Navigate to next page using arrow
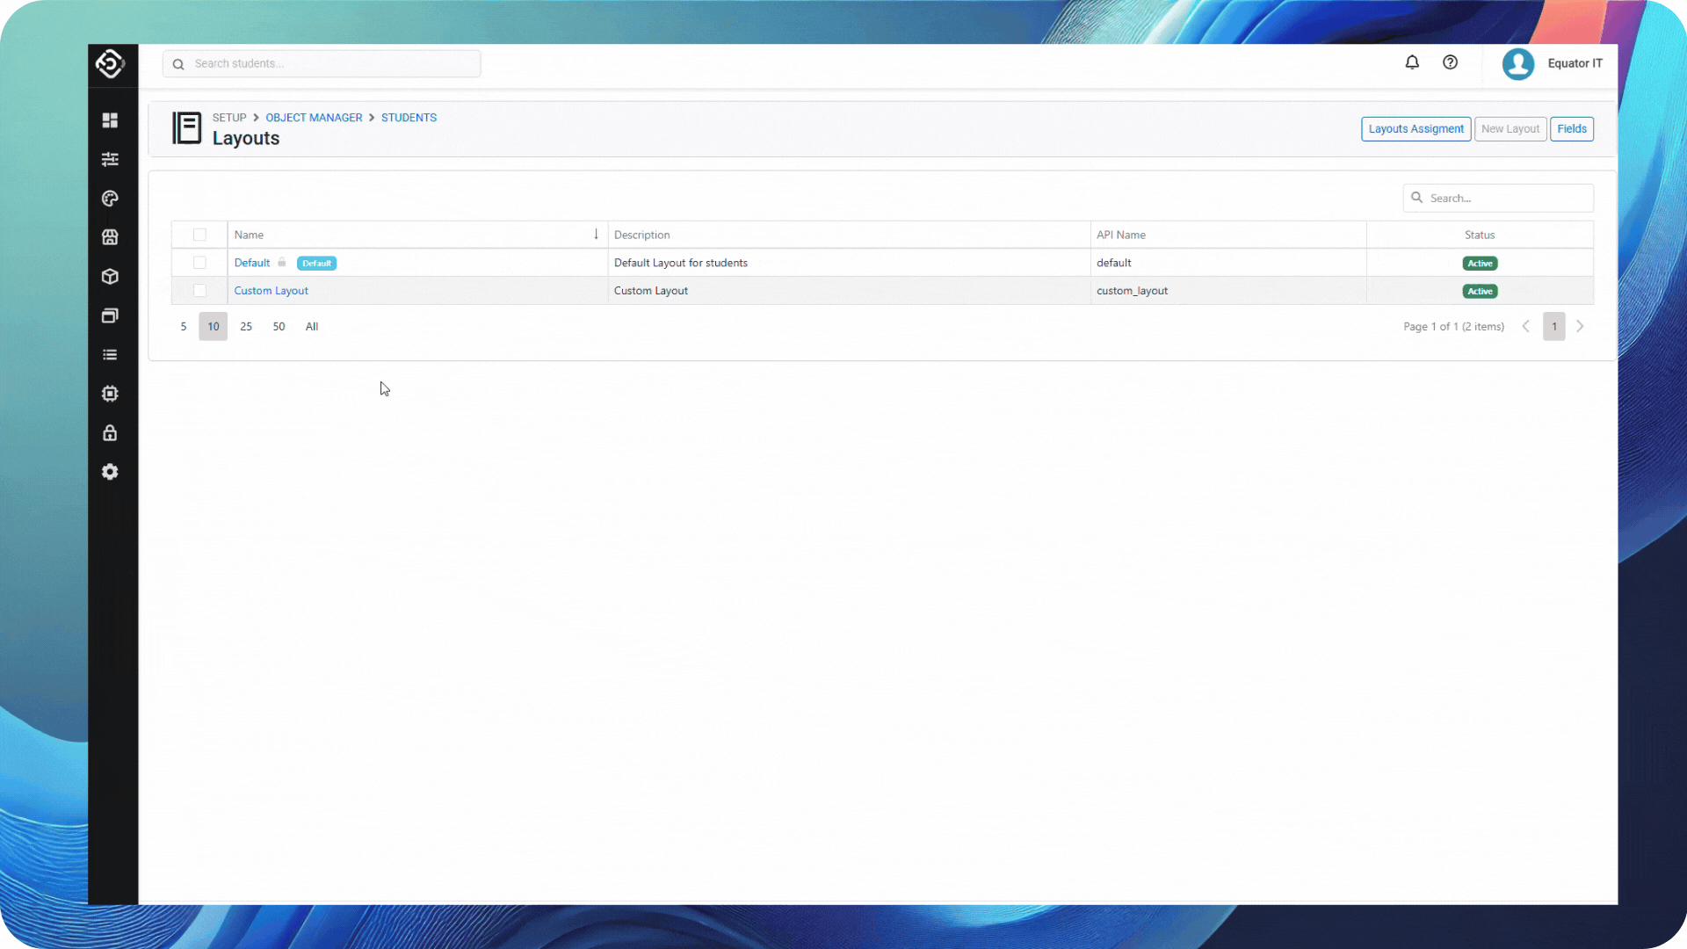The width and height of the screenshot is (1687, 949). pos(1579,326)
